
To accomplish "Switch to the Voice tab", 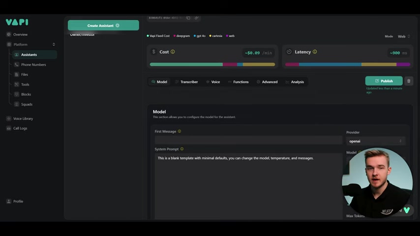I will (x=213, y=82).
